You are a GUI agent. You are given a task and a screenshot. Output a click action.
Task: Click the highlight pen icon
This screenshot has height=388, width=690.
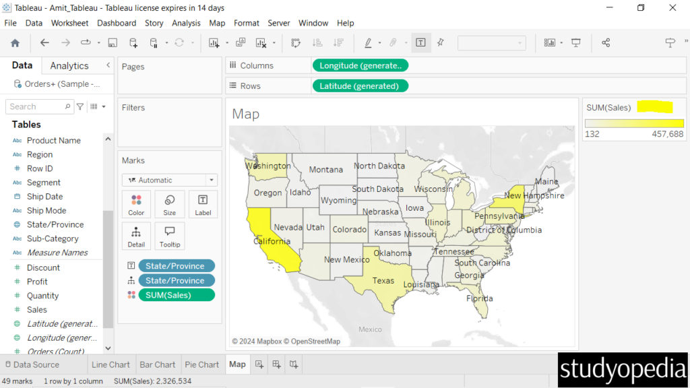[369, 42]
